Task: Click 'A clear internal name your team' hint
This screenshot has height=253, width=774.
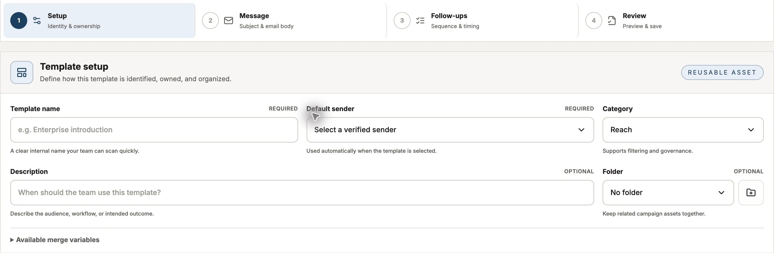Action: click(x=75, y=151)
